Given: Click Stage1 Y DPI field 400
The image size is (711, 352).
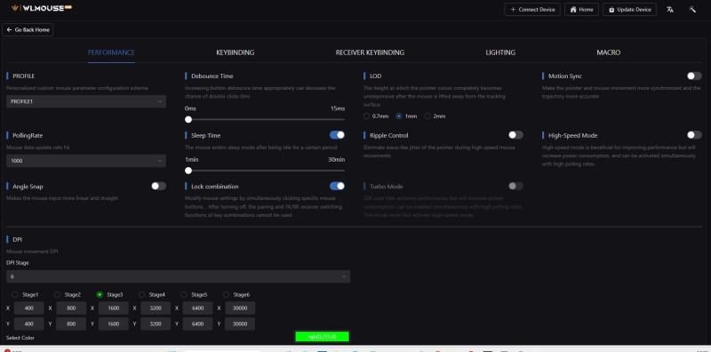Looking at the screenshot, I should tap(29, 324).
